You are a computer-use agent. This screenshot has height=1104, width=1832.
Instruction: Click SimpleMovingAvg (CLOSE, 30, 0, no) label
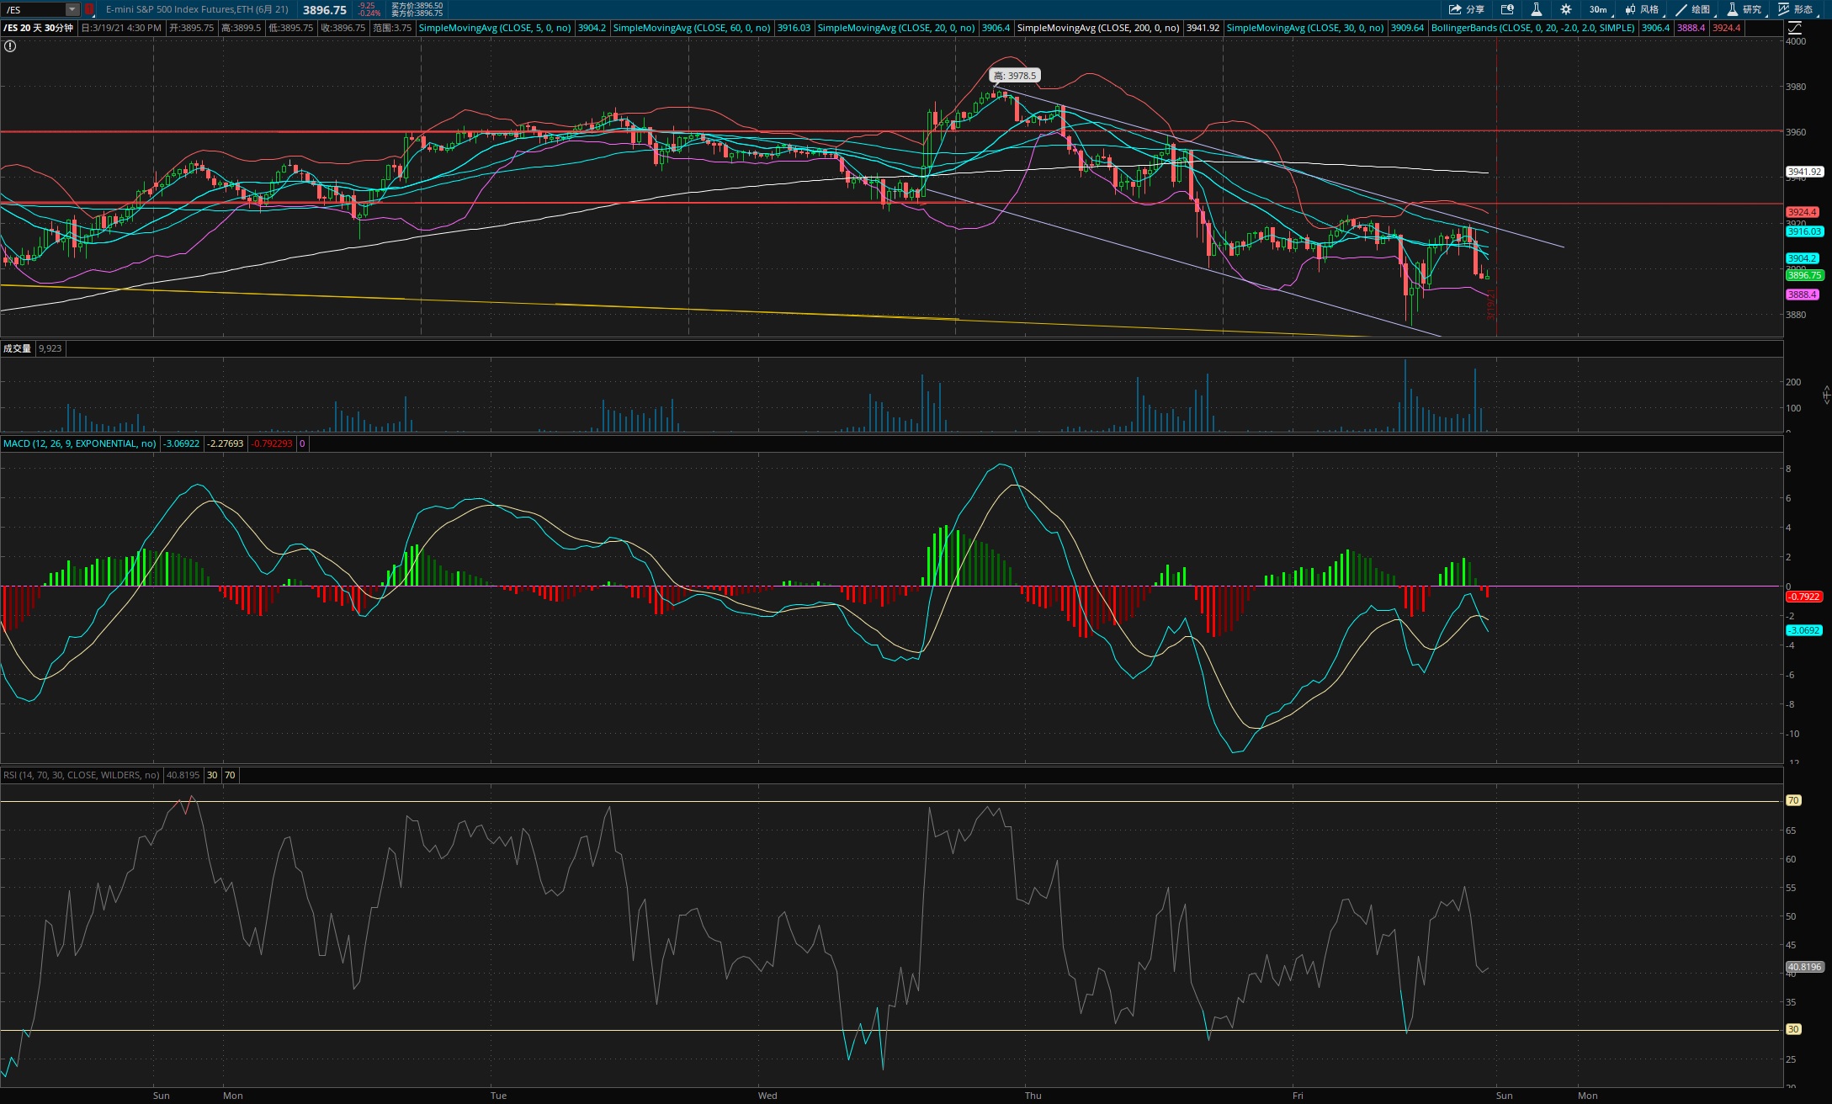click(1305, 28)
